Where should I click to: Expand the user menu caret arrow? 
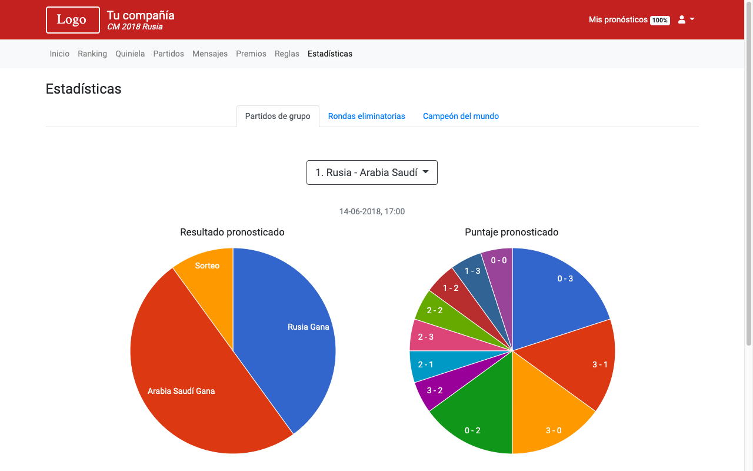(692, 19)
